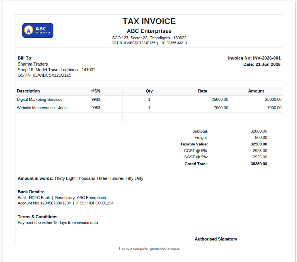Screen dimensions: 297x262
Task: Click Invoice No INV-2026-001
Action: [254, 58]
